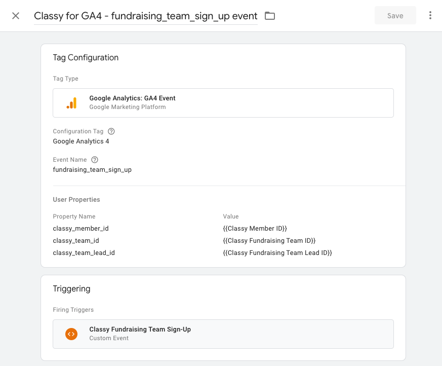The width and height of the screenshot is (442, 366).
Task: Edit the tag name field
Action: coord(146,16)
